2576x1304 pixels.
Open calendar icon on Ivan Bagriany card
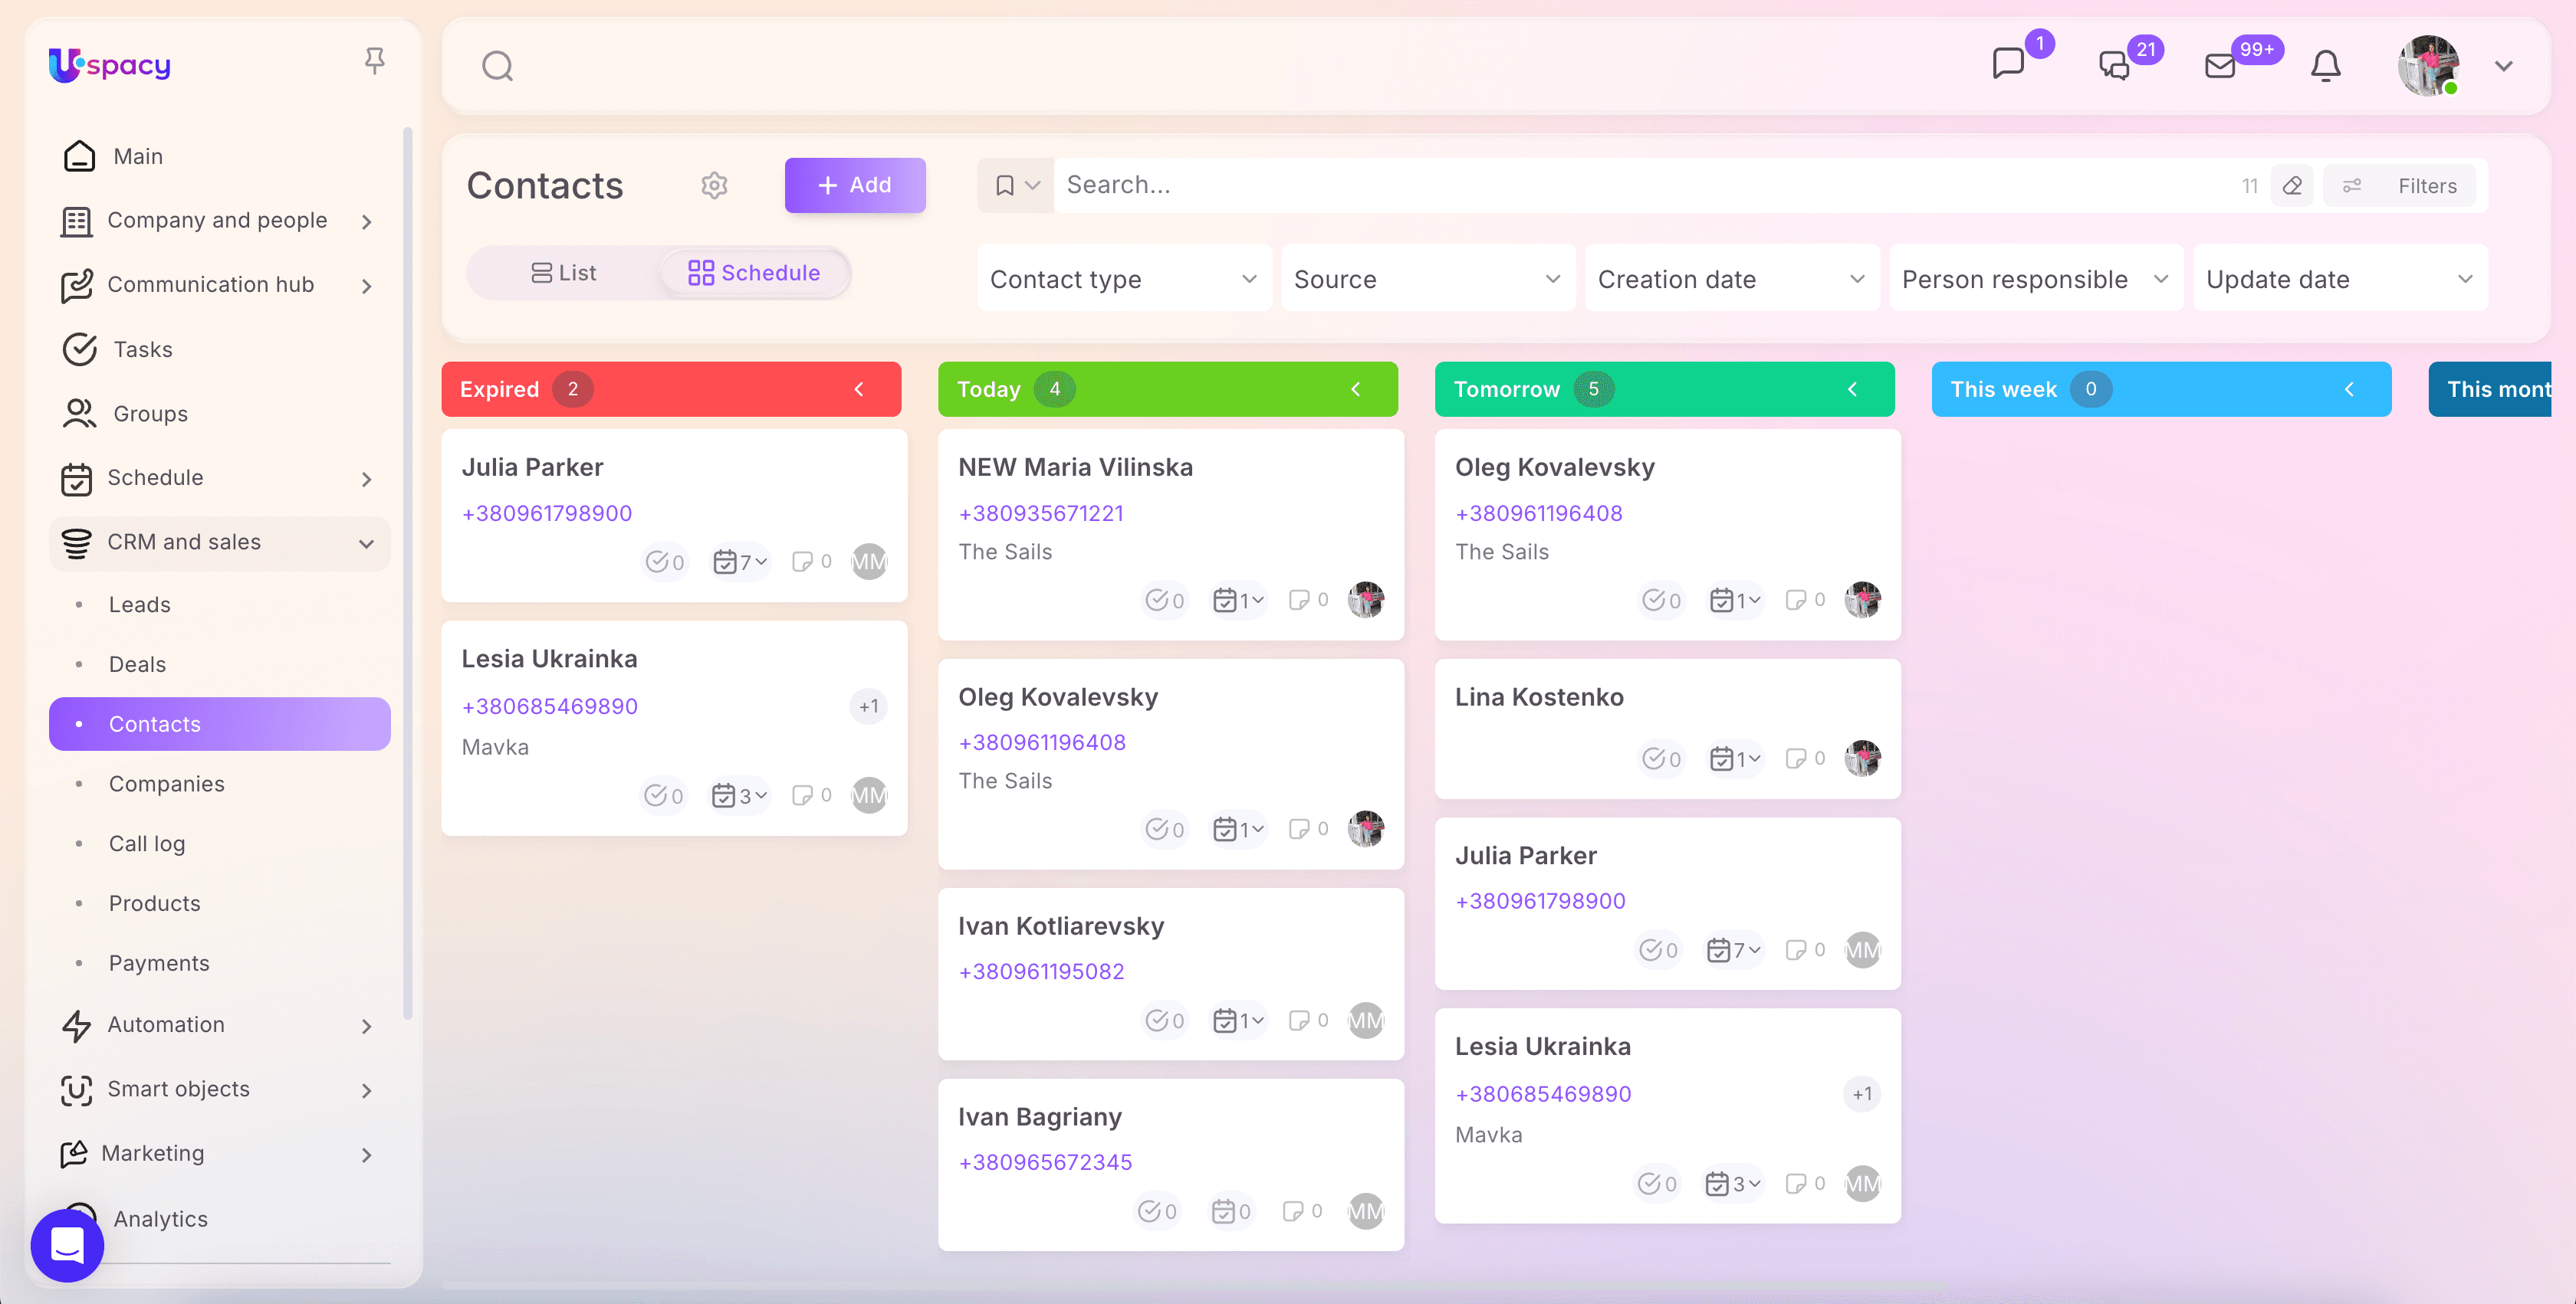tap(1231, 1211)
